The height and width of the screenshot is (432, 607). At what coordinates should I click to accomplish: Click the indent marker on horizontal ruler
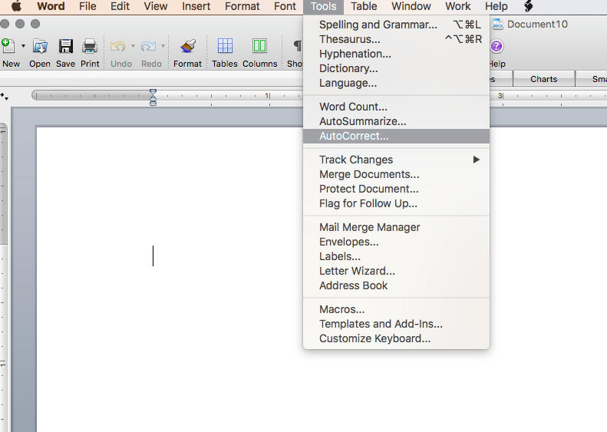(x=153, y=97)
